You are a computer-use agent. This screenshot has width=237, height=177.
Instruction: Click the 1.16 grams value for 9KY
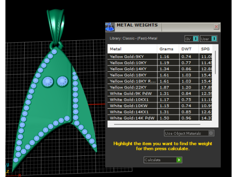[164, 57]
